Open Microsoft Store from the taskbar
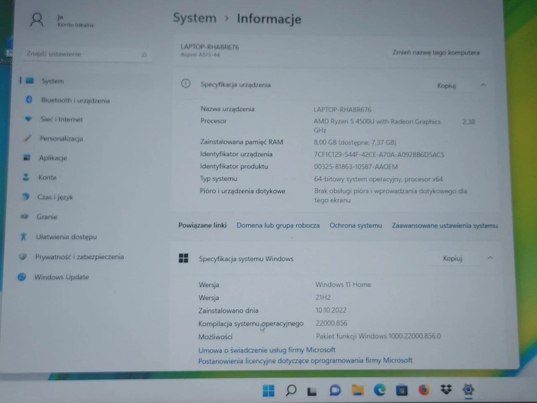This screenshot has width=537, height=403. tap(402, 390)
